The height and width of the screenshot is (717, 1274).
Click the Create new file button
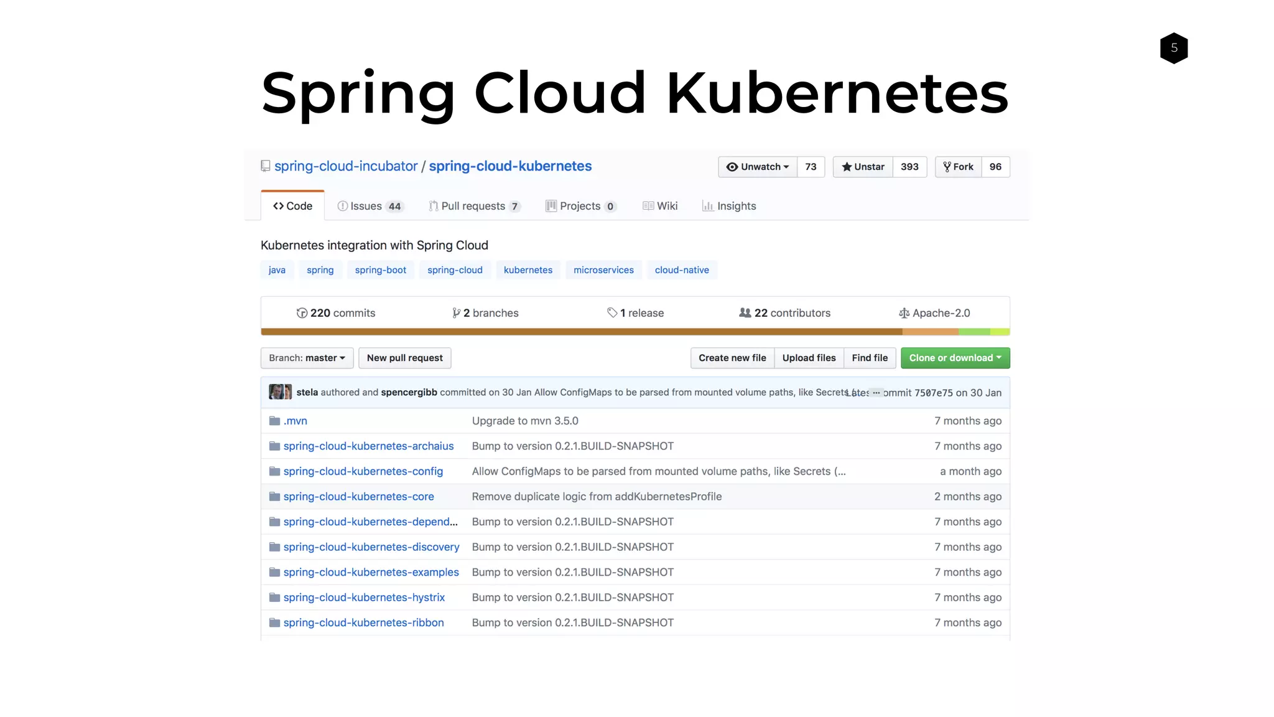click(732, 358)
